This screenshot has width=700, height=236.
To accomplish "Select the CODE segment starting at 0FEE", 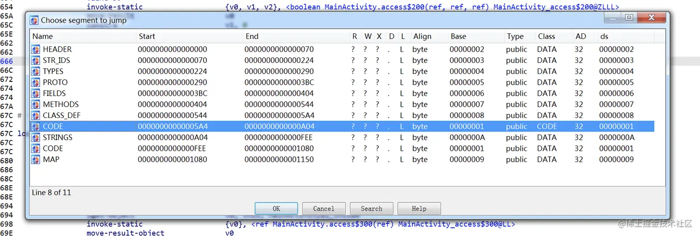I will (x=342, y=149).
